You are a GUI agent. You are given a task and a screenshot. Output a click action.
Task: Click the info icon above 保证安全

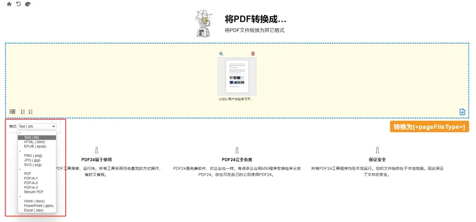click(x=377, y=150)
